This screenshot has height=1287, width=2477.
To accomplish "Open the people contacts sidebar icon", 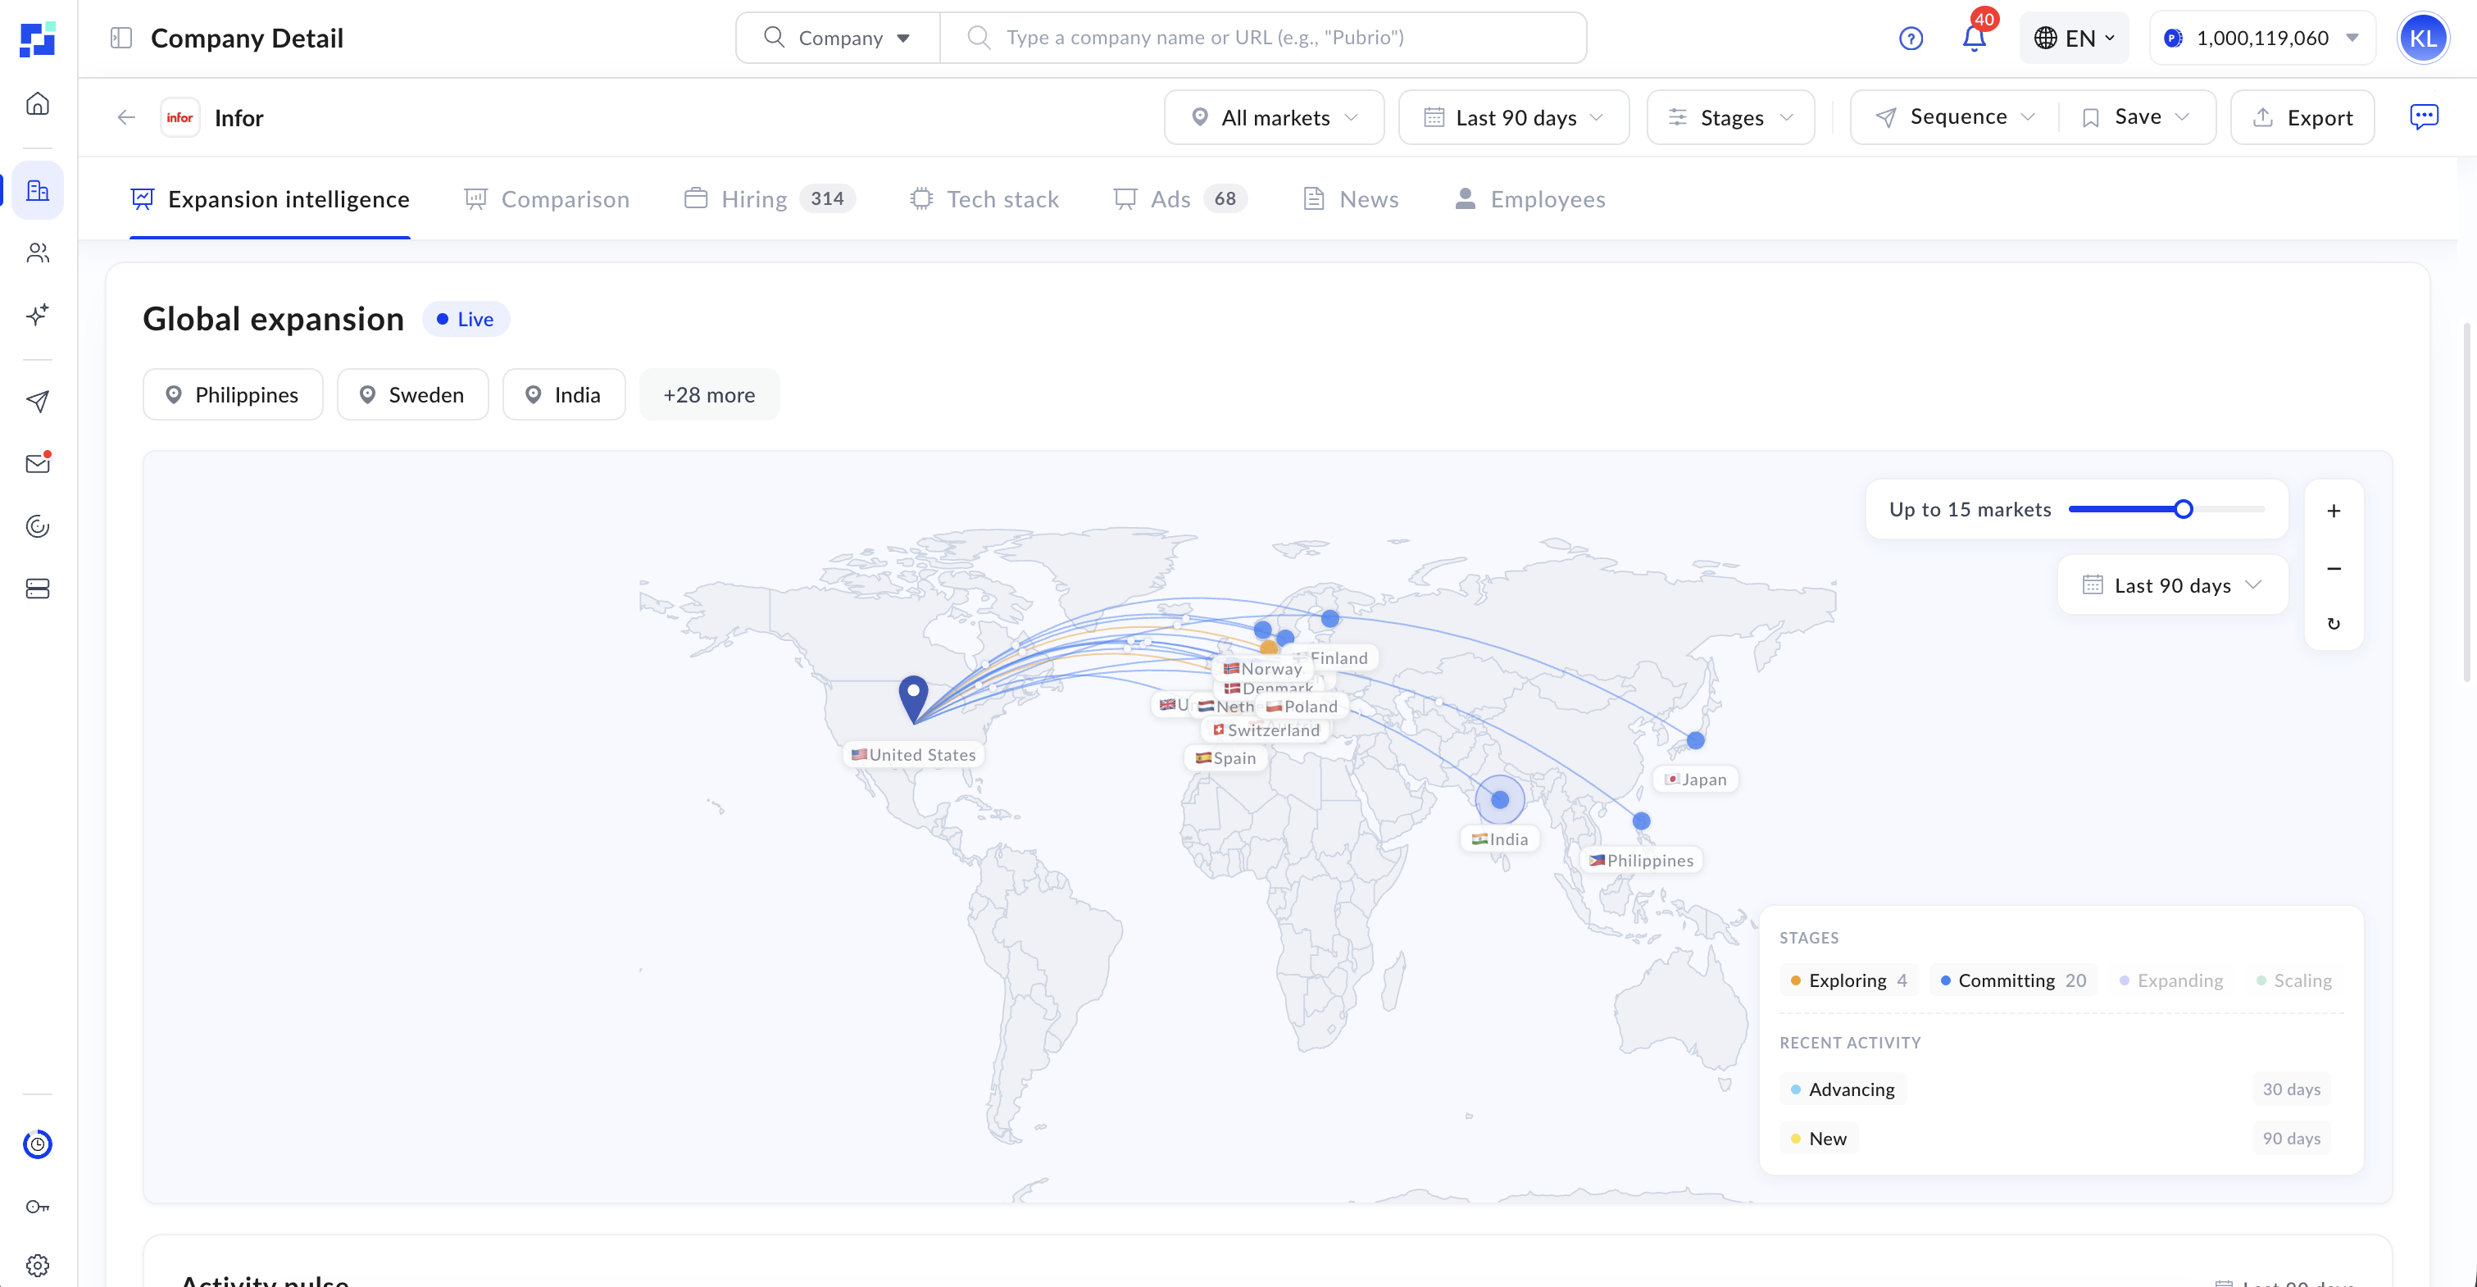I will (x=38, y=253).
